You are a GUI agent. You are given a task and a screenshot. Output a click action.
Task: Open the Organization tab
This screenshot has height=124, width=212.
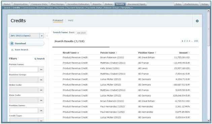tap(21, 4)
